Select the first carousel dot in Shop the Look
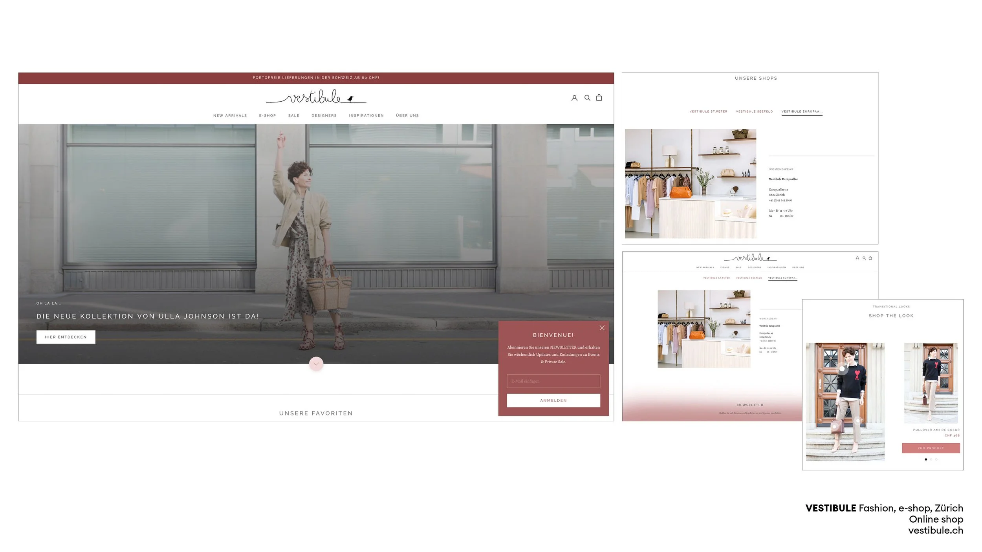The width and height of the screenshot is (982, 552). click(926, 459)
